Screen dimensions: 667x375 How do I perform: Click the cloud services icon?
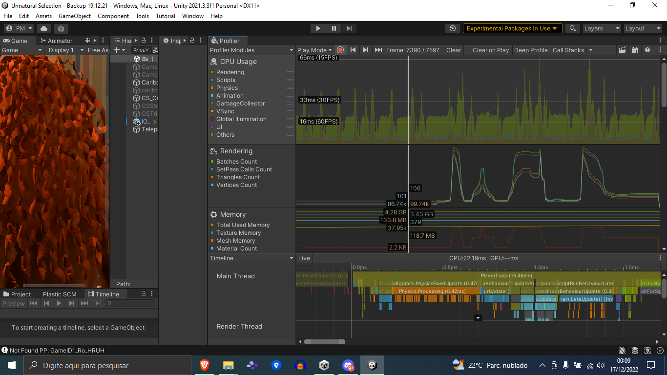pos(44,28)
